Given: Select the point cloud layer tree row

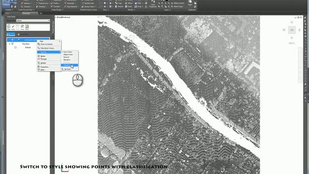Looking at the screenshot, I should click(x=28, y=40).
